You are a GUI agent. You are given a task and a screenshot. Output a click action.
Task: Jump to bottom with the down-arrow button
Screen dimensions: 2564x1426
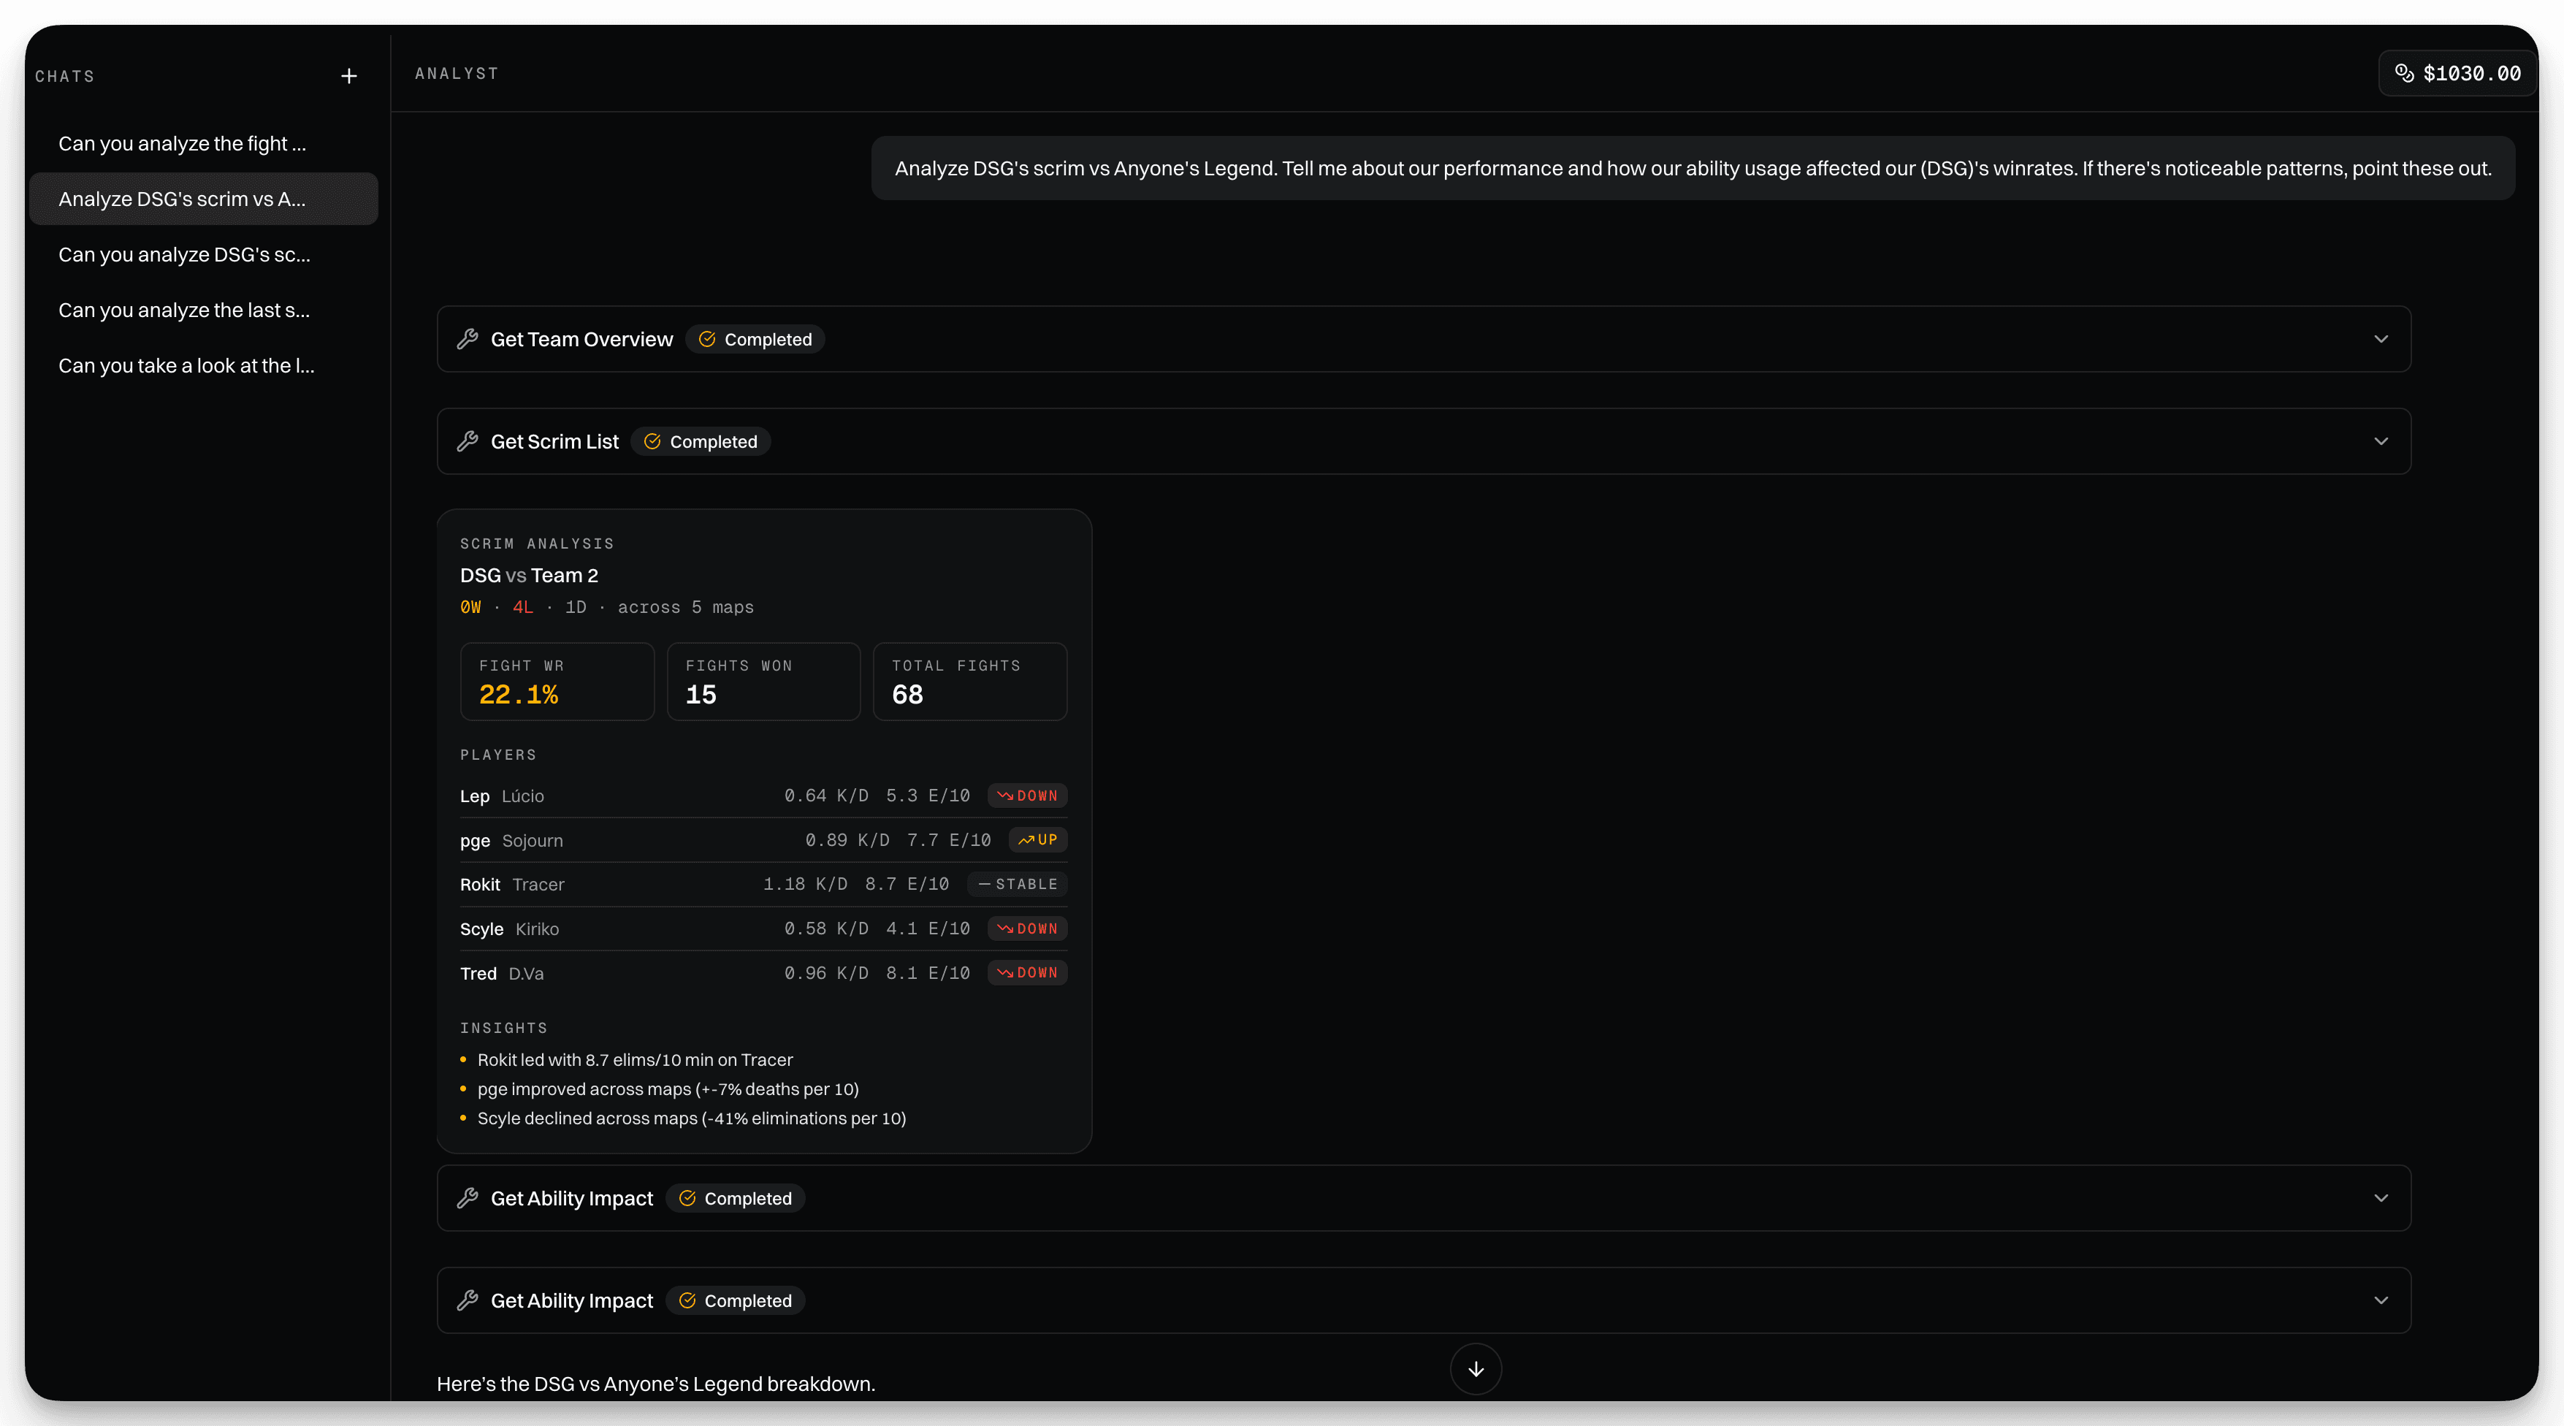pyautogui.click(x=1476, y=1369)
